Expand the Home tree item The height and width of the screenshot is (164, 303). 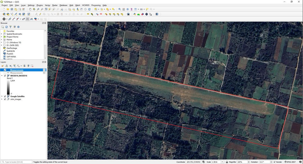pyautogui.click(x=2, y=39)
